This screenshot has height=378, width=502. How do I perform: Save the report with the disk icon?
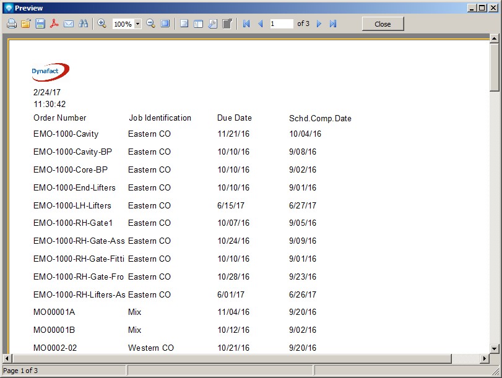40,24
